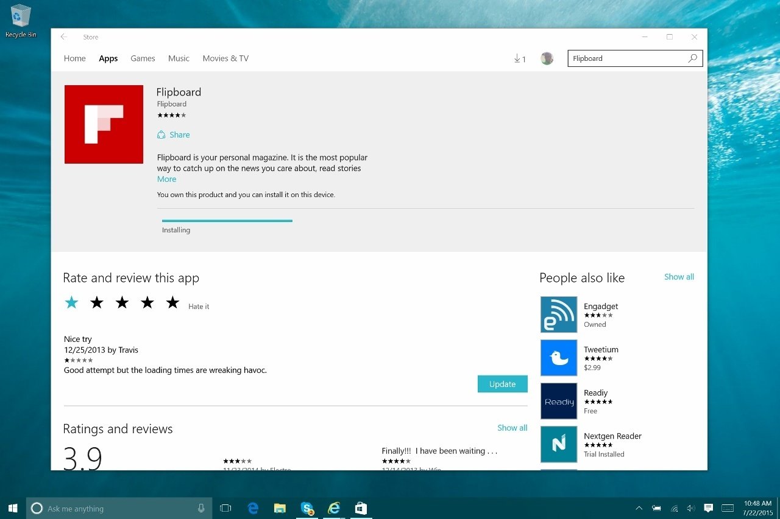Image resolution: width=780 pixels, height=519 pixels.
Task: Rate one star
Action: tap(72, 302)
